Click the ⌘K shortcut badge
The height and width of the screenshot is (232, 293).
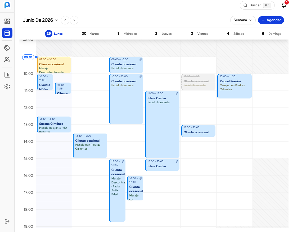[267, 5]
